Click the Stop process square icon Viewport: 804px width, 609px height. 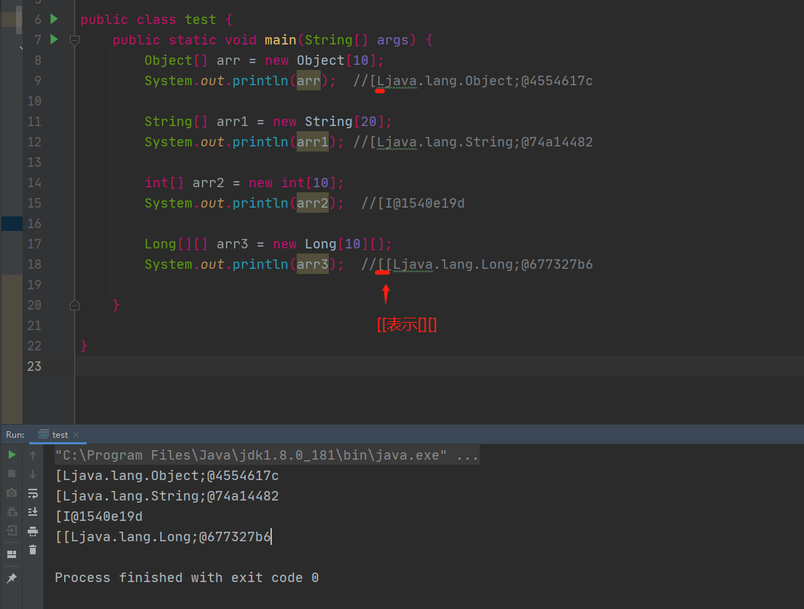point(12,474)
